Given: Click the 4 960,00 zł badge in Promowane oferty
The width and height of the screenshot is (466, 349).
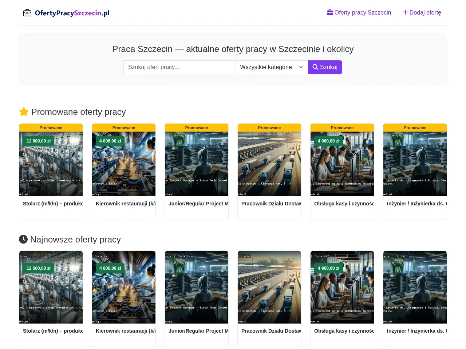Looking at the screenshot, I should pos(328,141).
